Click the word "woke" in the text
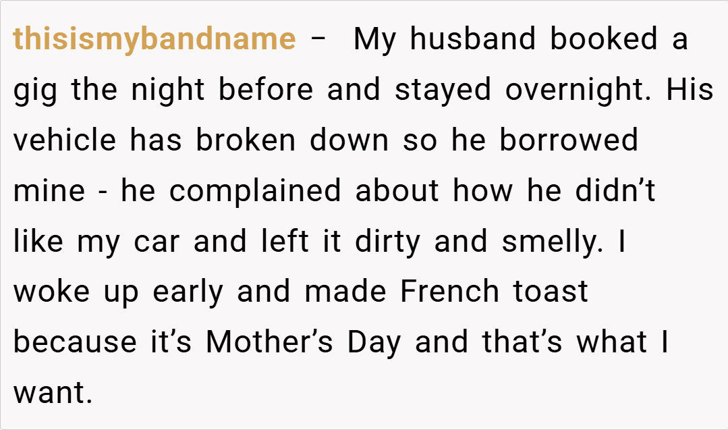728x430 pixels. coord(53,292)
